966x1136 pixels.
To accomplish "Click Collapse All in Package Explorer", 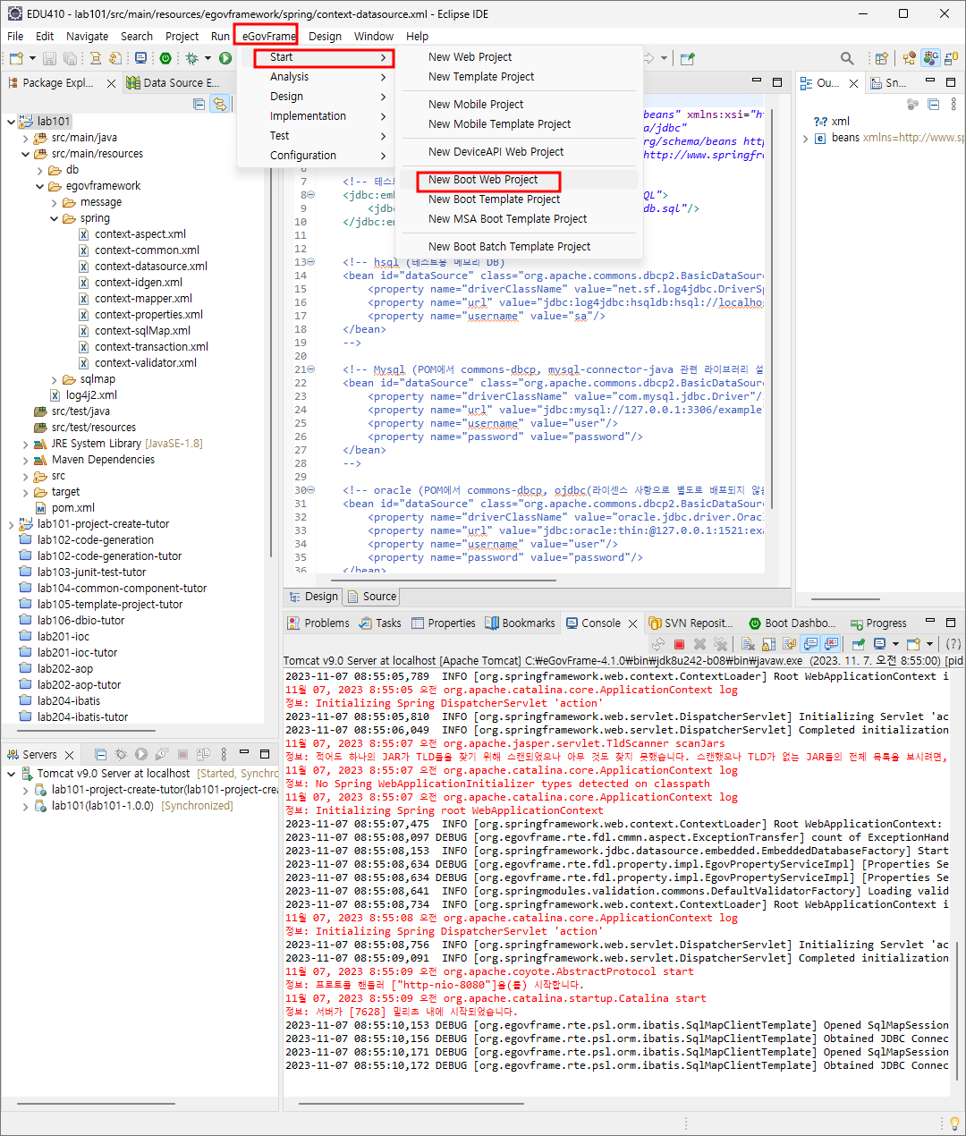I will click(x=199, y=104).
